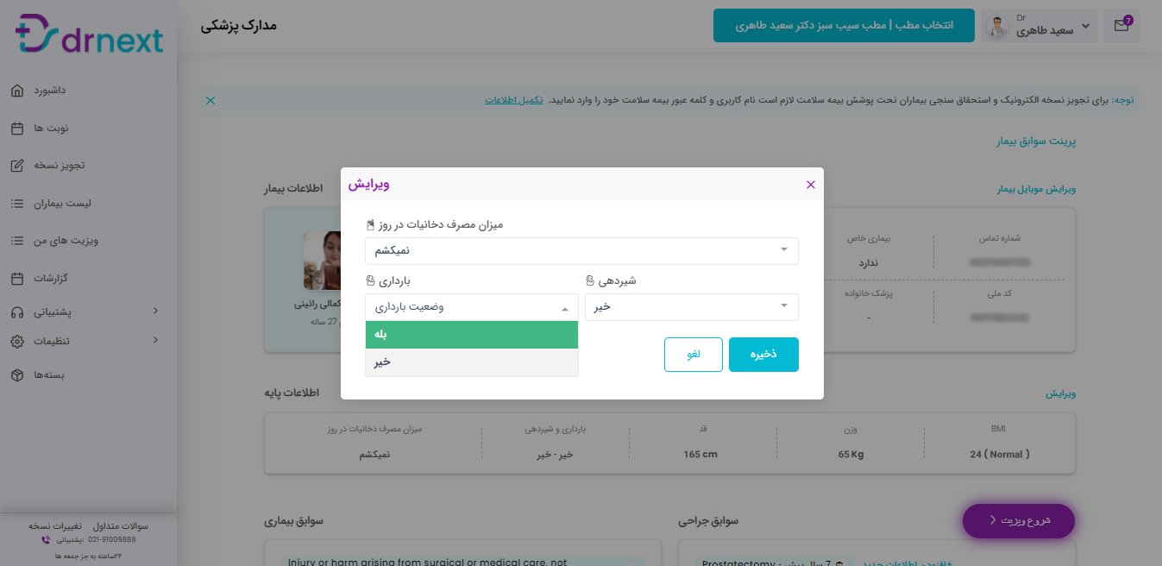Click the لغو cancel button
The height and width of the screenshot is (566, 1162).
coord(694,355)
